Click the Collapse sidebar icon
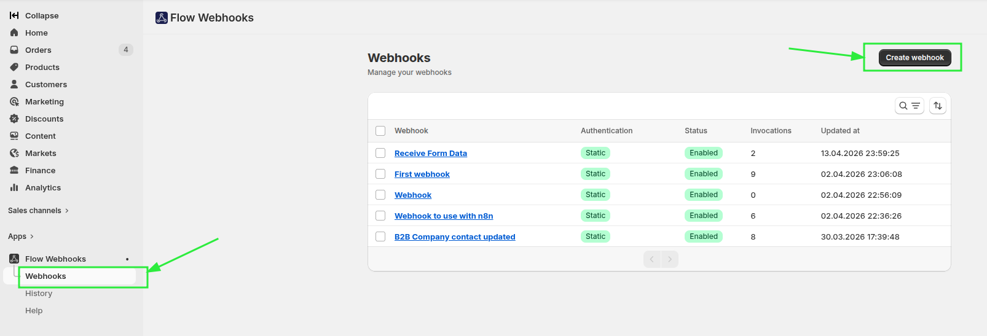 [x=14, y=15]
